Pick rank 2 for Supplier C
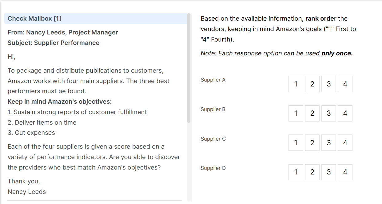The width and height of the screenshot is (382, 204). pos(312,143)
